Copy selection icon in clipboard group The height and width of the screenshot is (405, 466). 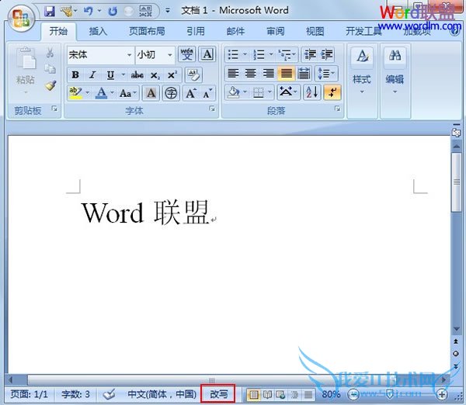50,69
